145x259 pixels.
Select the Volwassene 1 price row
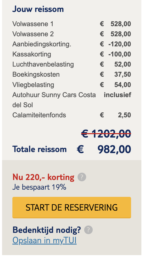tap(72, 24)
